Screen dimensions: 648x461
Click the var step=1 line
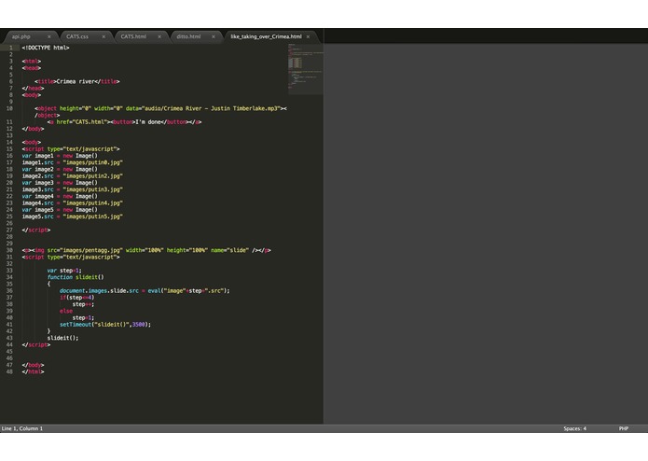(x=64, y=271)
